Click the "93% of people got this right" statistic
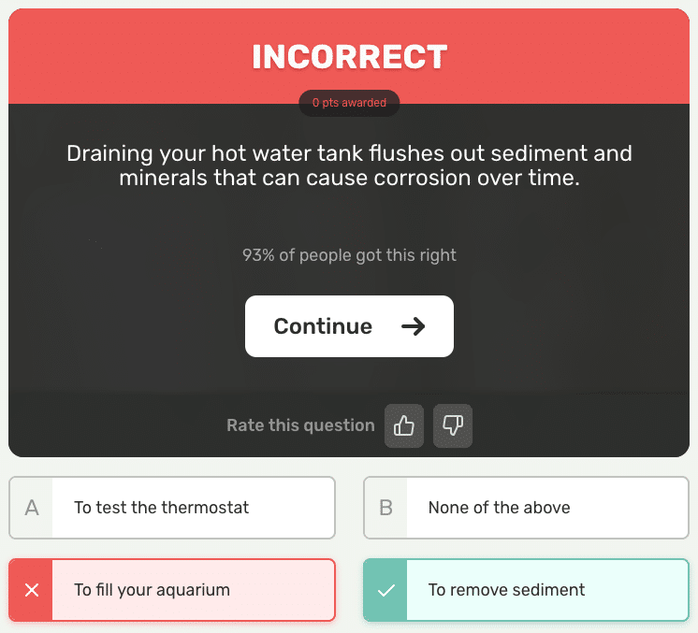 (x=349, y=254)
